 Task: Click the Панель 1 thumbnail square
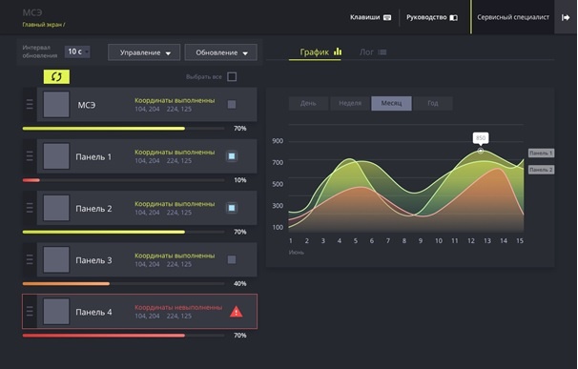56,156
